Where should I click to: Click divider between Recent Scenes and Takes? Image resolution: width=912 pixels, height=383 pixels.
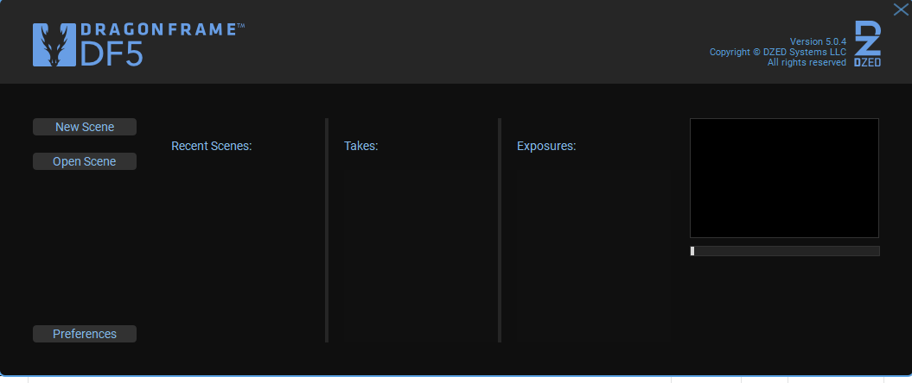click(327, 230)
